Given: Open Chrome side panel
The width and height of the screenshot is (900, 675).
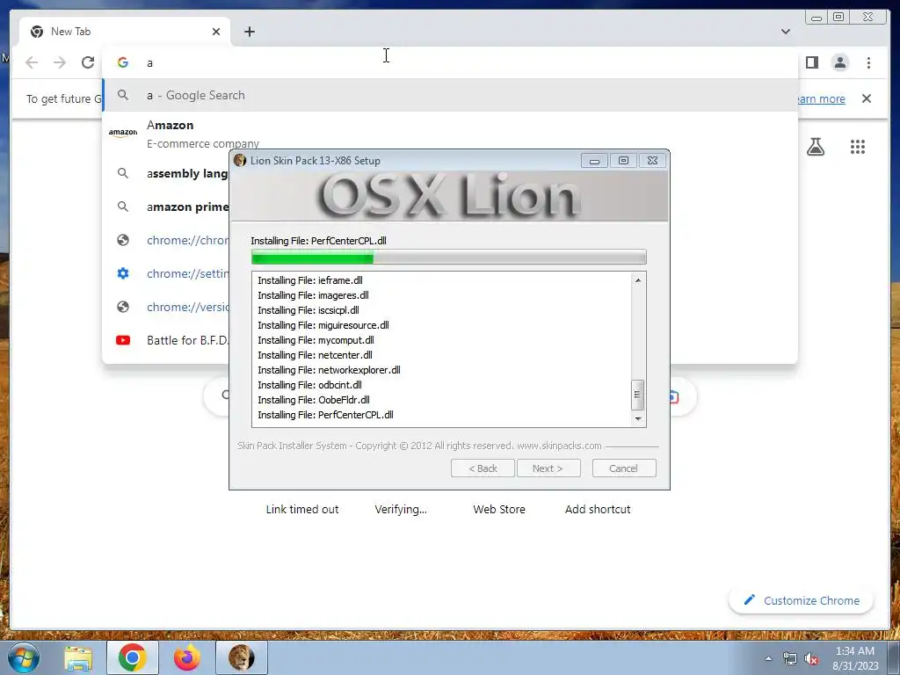Looking at the screenshot, I should (x=811, y=62).
